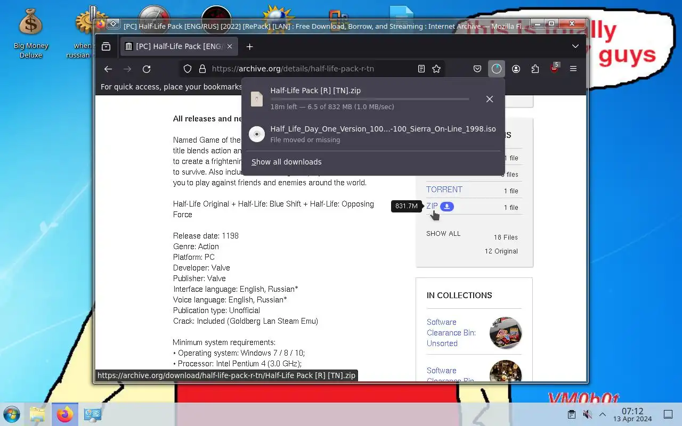Toggle reader view icon in address bar
Viewport: 682px width, 426px height.
coord(421,69)
